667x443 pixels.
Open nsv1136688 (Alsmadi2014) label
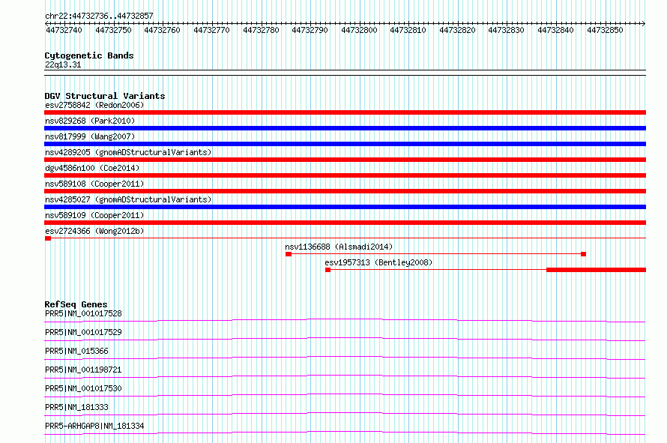point(339,247)
